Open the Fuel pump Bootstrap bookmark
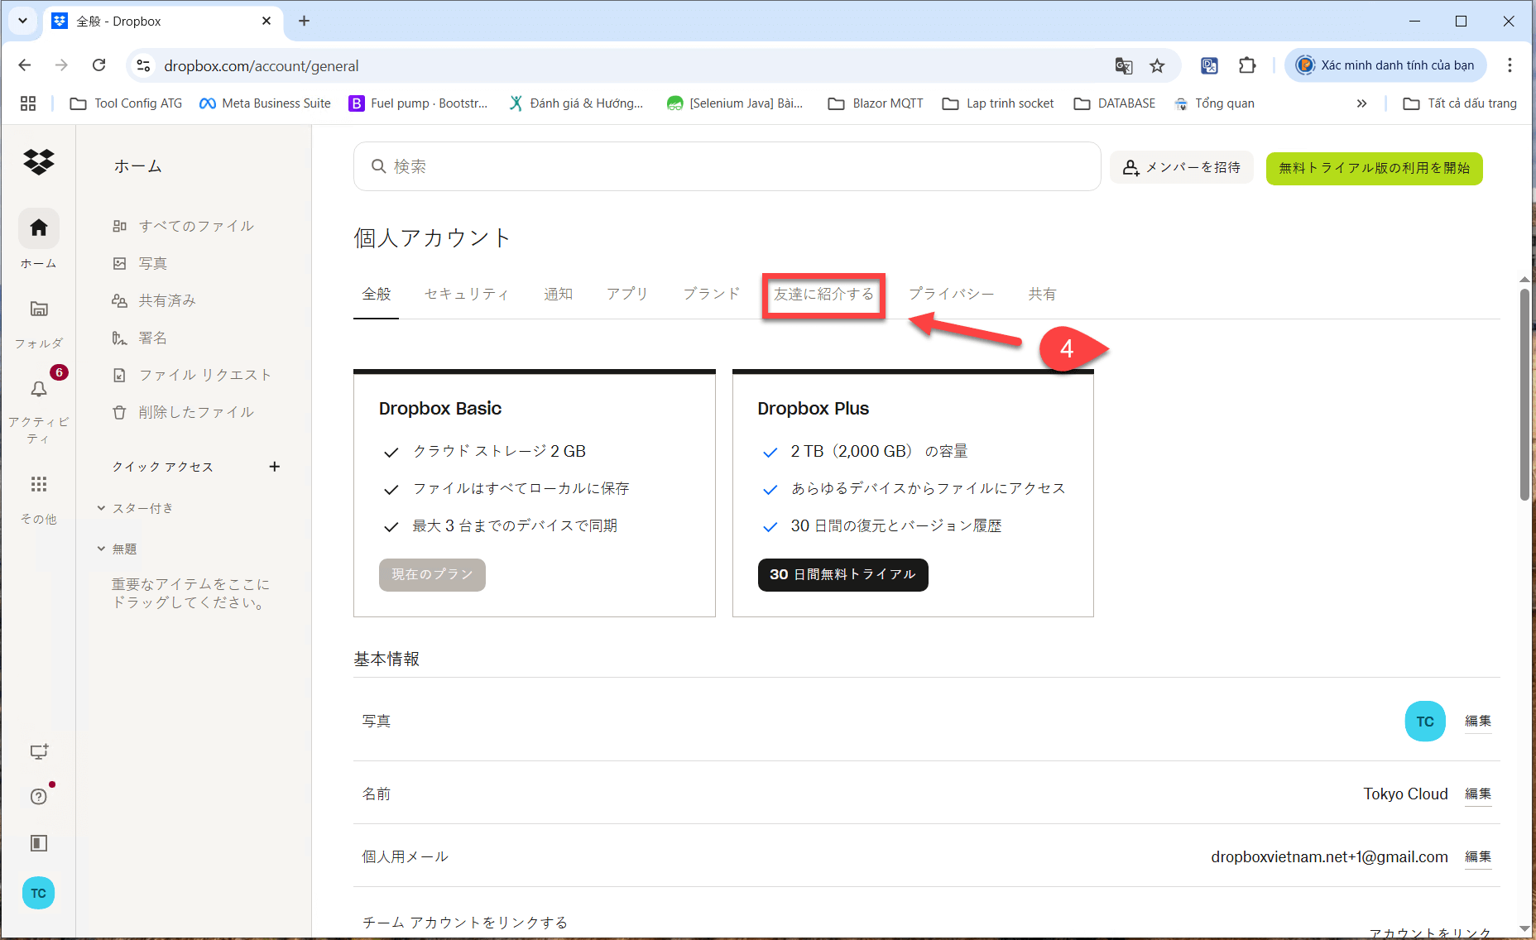Image resolution: width=1536 pixels, height=940 pixels. (x=419, y=103)
